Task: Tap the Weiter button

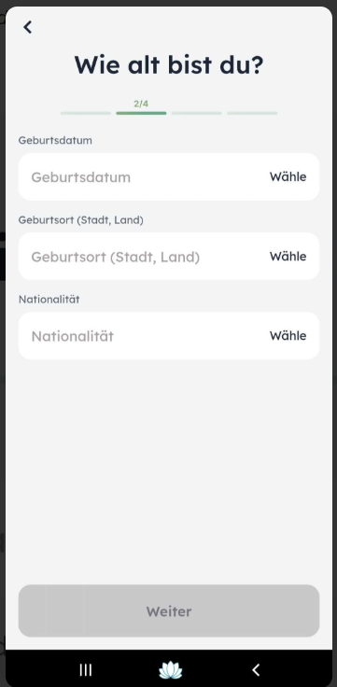Action: [x=169, y=610]
